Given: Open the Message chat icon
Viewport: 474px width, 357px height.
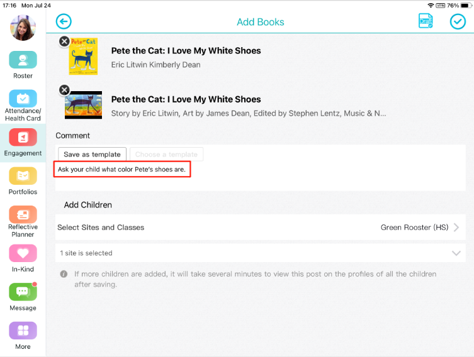Looking at the screenshot, I should coord(23,292).
